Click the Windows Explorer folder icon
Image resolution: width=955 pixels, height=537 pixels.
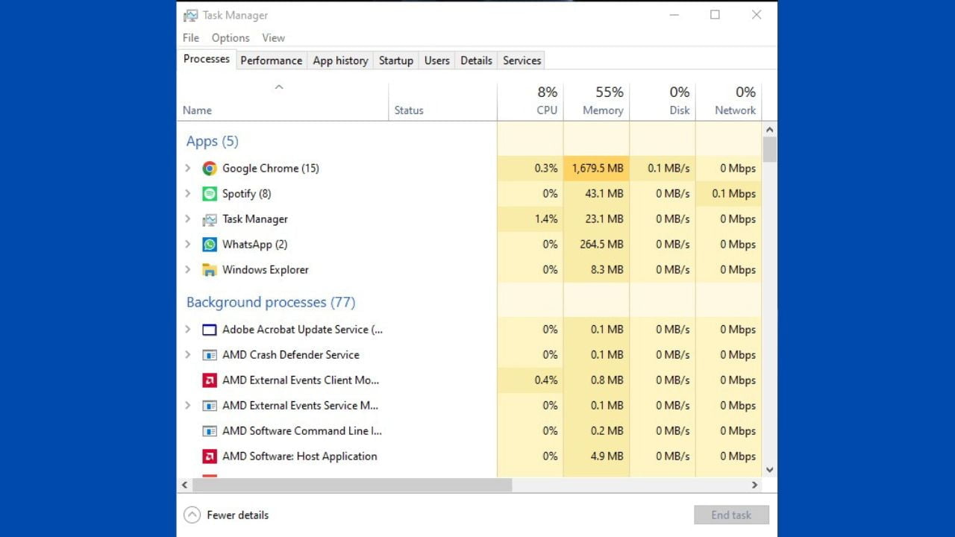coord(210,270)
